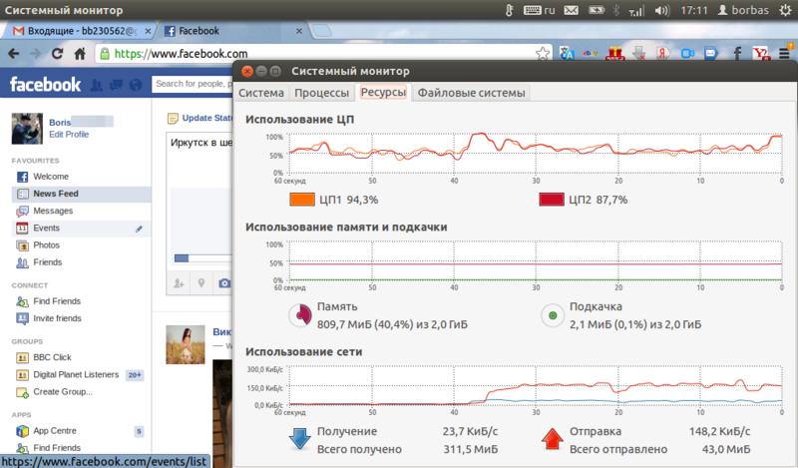
Task: Open the keyboard layout ru indicator
Action: point(539,10)
